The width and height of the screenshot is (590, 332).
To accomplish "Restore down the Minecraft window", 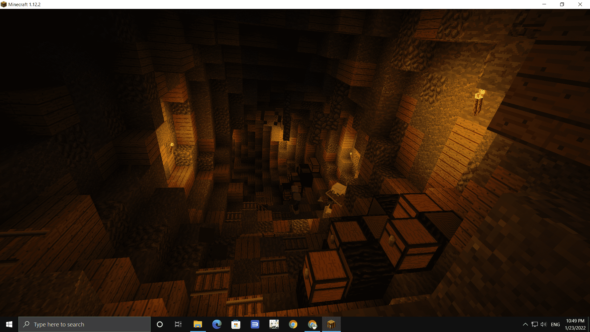I will [x=562, y=4].
